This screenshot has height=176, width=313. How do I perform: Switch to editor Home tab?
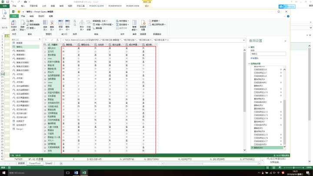click(23, 16)
